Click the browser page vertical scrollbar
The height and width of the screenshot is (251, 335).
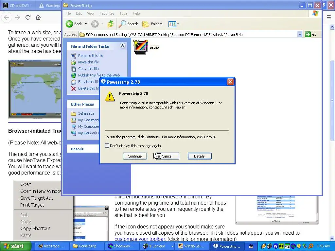(x=332, y=132)
